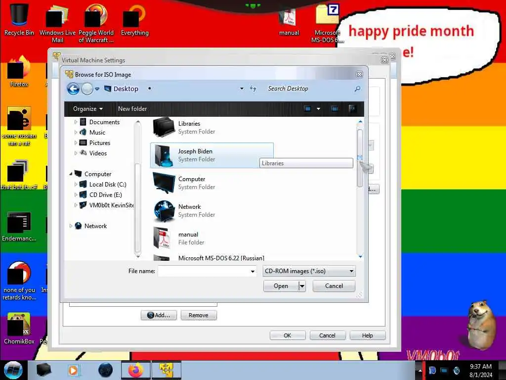Click Remove in Virtual Machine Settings
Screen dimensions: 506x380
pos(199,315)
